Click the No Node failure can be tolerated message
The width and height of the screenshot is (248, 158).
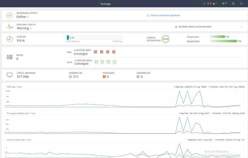point(195,27)
